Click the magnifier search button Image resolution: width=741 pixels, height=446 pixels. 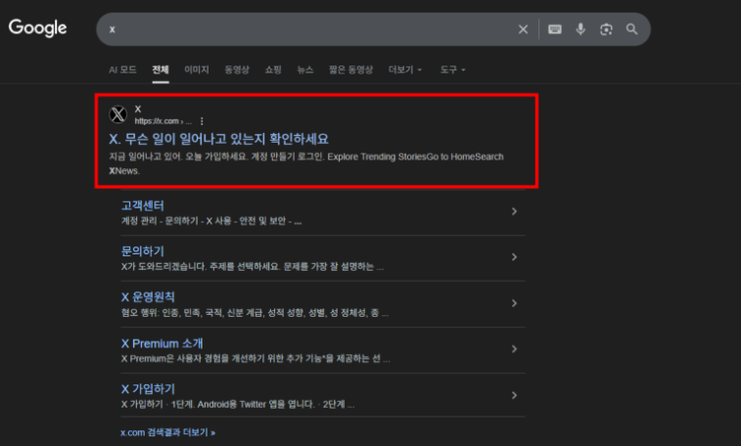pyautogui.click(x=632, y=29)
